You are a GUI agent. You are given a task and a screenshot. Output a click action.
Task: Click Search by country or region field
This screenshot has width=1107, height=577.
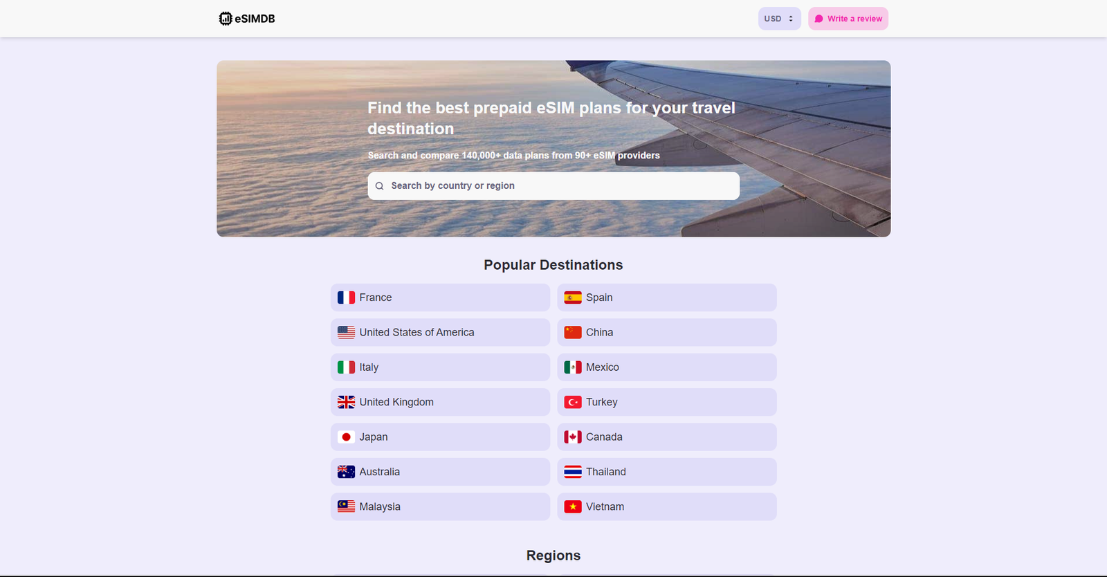tap(553, 186)
